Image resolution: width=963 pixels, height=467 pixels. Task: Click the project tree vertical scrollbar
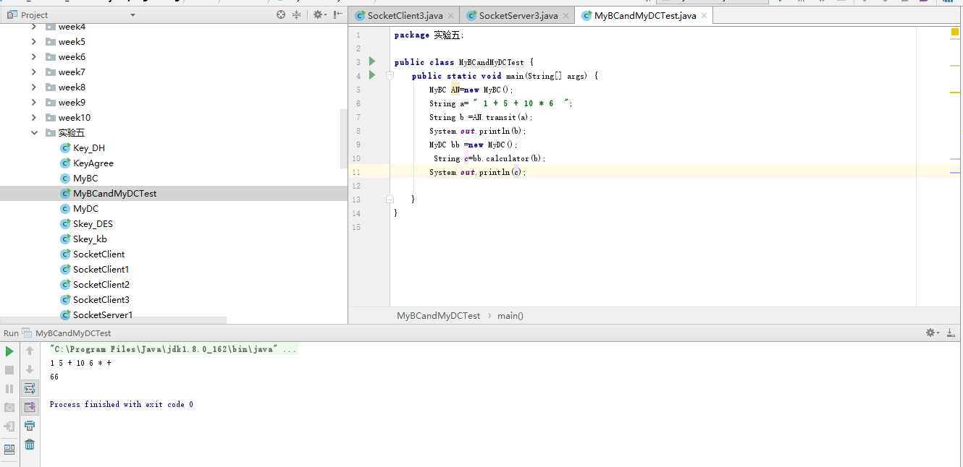(344, 139)
